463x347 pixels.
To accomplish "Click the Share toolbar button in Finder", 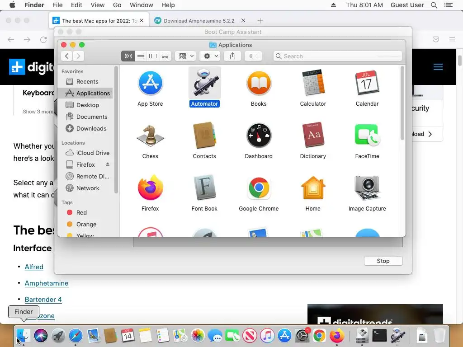I will (x=232, y=56).
